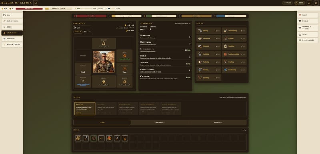Image resolution: width=320 pixels, height=154 pixels.
Task: Click the Agility attribute row
Action: point(166,64)
